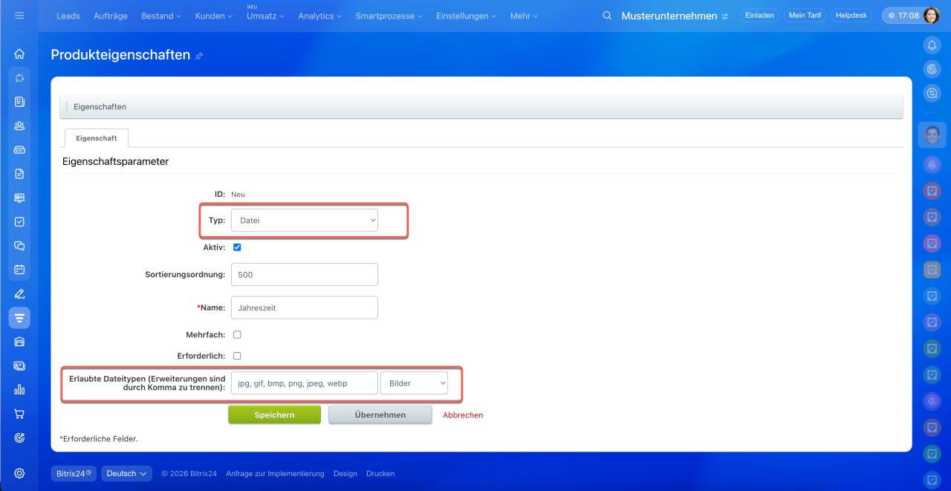Image resolution: width=951 pixels, height=491 pixels.
Task: Open the shopping cart icon in sidebar
Action: point(19,414)
